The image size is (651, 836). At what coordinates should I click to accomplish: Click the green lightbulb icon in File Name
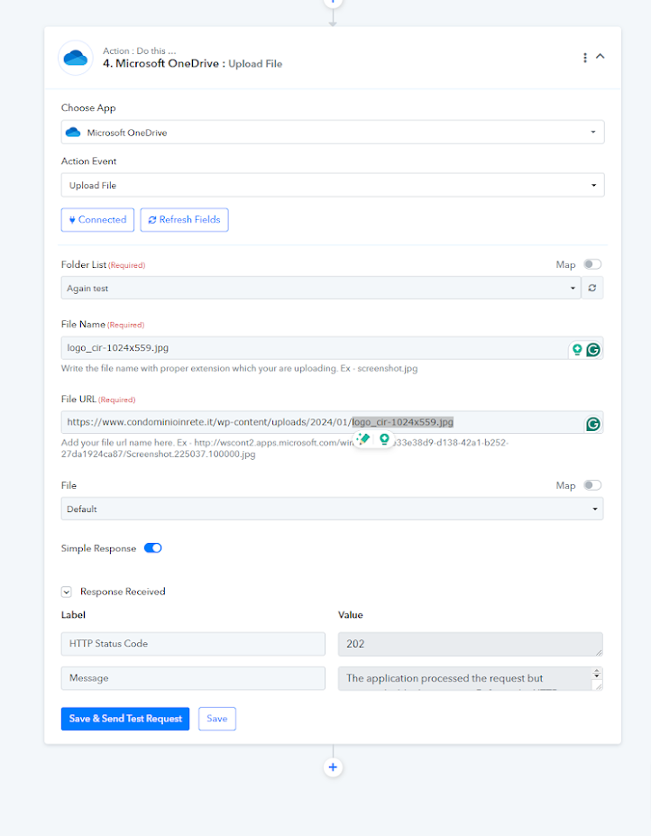577,350
